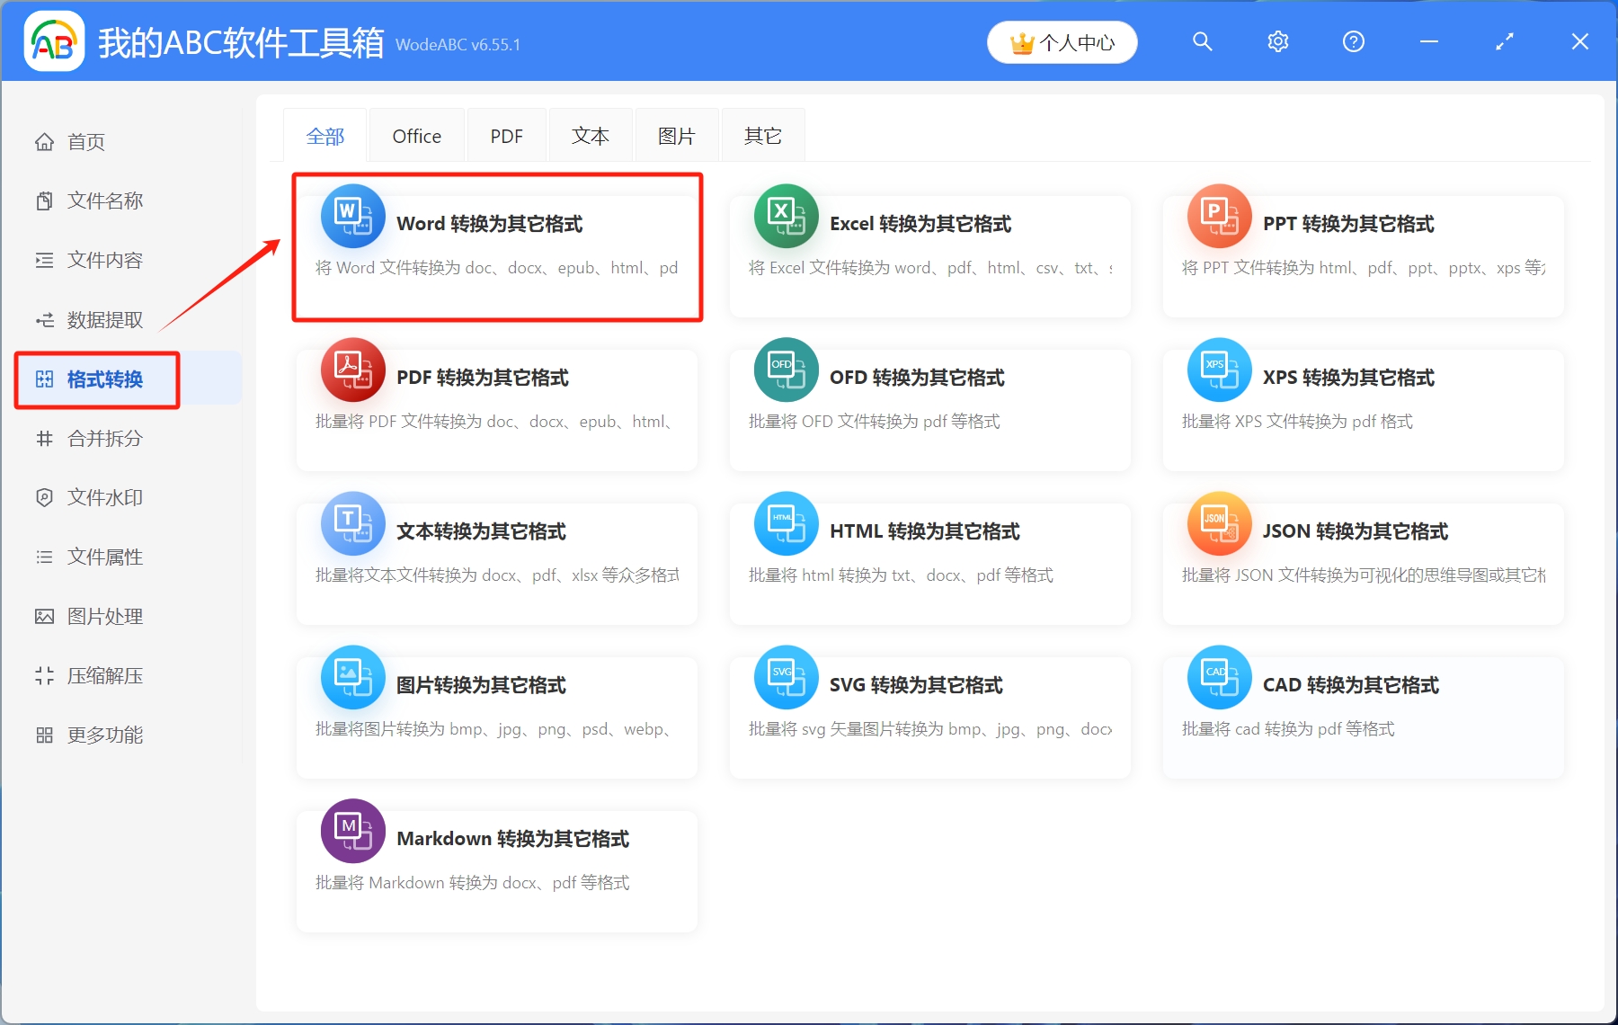Viewport: 1618px width, 1025px height.
Task: Click the Word conversion icon
Action: pyautogui.click(x=352, y=217)
